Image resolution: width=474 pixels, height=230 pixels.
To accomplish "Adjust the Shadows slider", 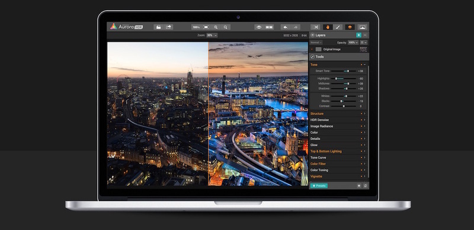I will [x=344, y=89].
